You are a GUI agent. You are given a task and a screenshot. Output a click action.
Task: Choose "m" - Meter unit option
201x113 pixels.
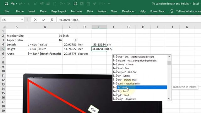coord(140,76)
